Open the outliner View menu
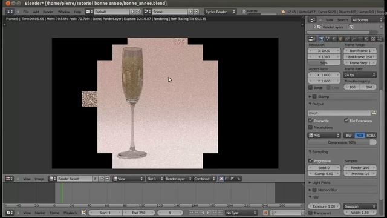 tap(329, 20)
